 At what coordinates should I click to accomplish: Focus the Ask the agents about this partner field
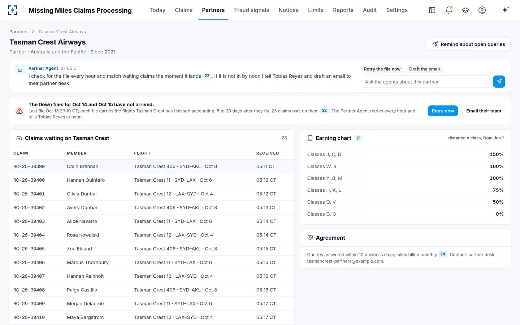(426, 82)
